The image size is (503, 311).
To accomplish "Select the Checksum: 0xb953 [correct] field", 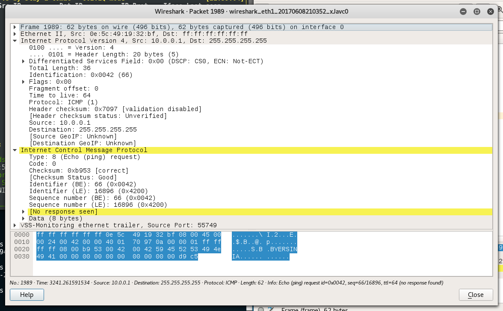I will tap(79, 171).
